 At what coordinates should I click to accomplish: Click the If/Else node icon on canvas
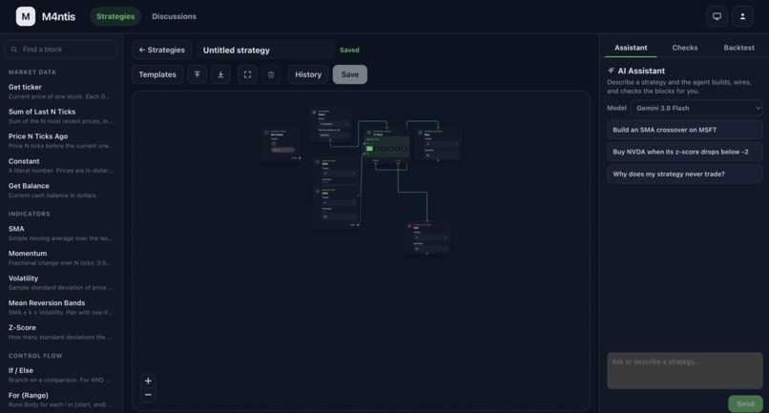point(369,133)
